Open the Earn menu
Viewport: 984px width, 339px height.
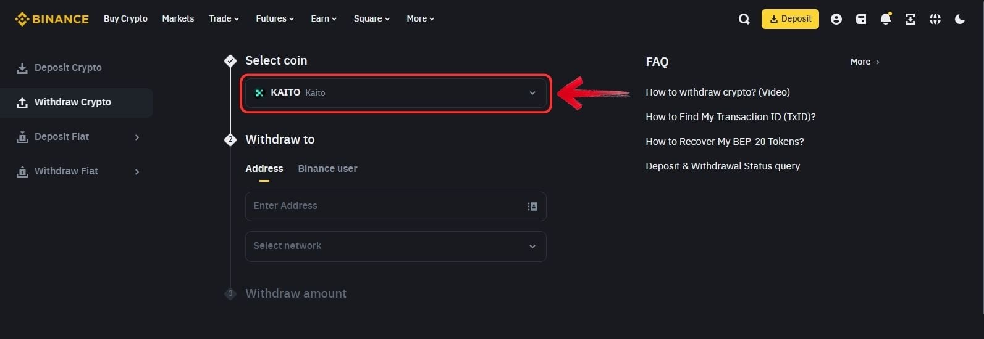click(x=324, y=18)
